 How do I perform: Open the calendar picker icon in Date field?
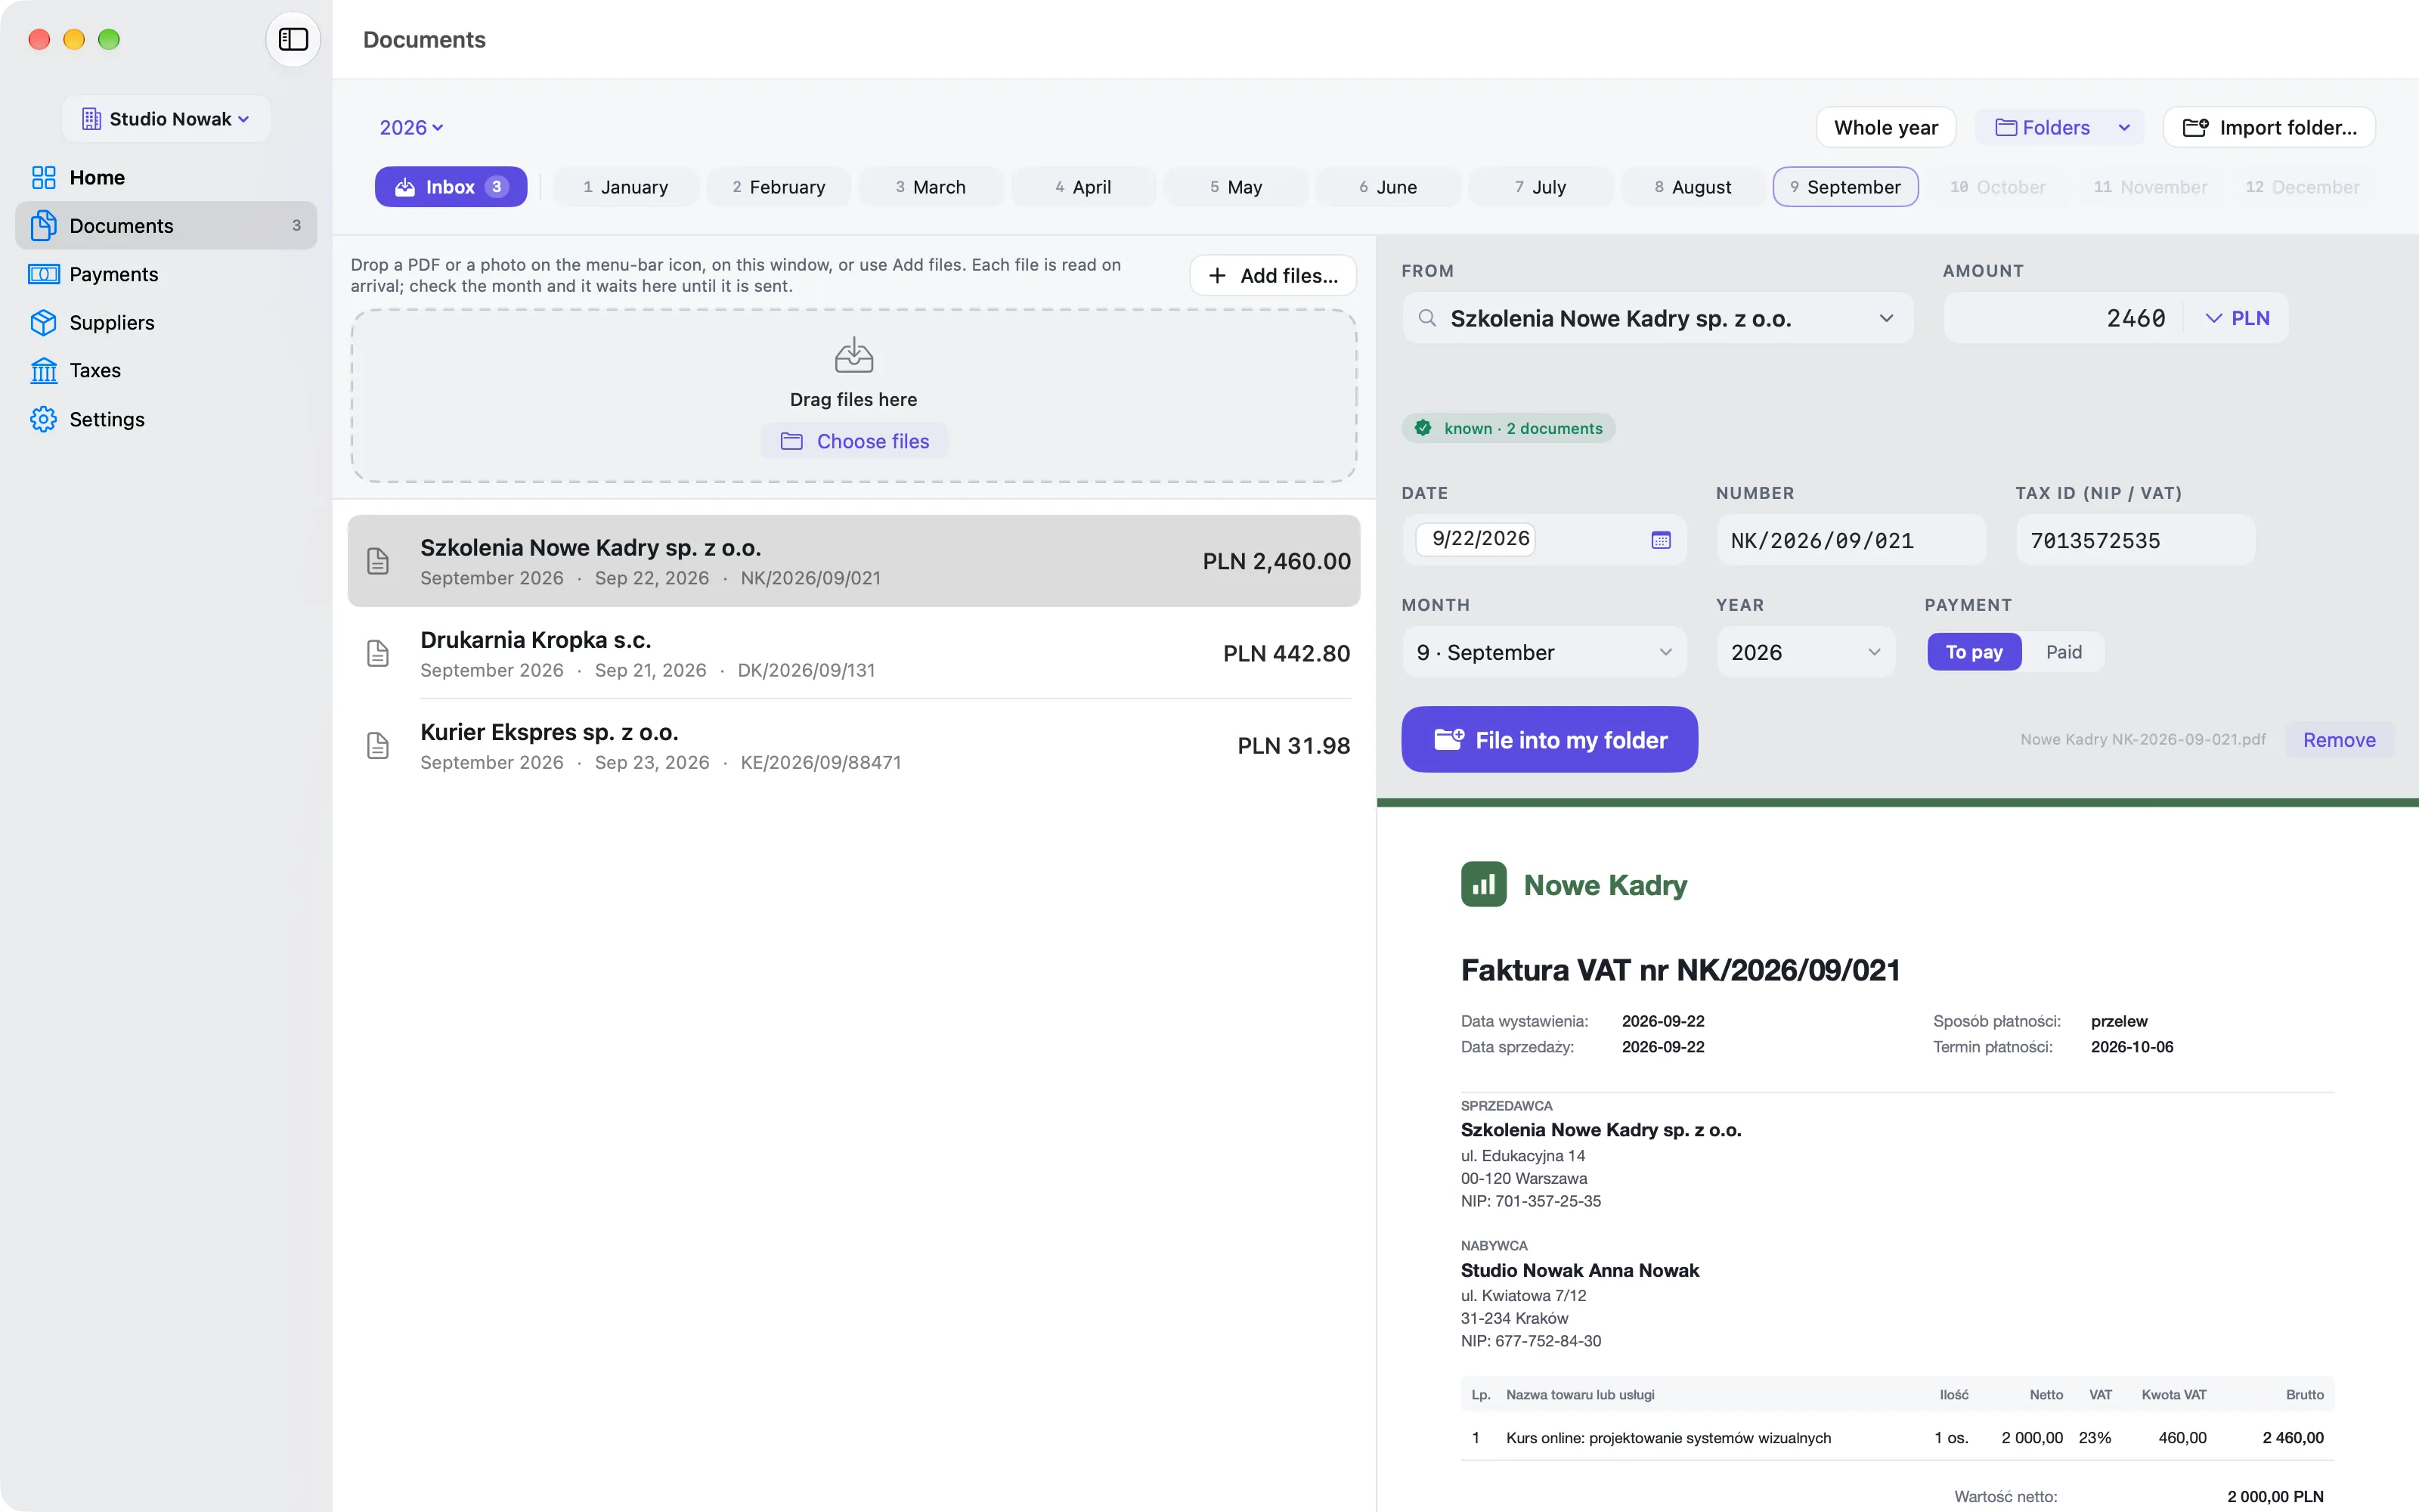1660,540
